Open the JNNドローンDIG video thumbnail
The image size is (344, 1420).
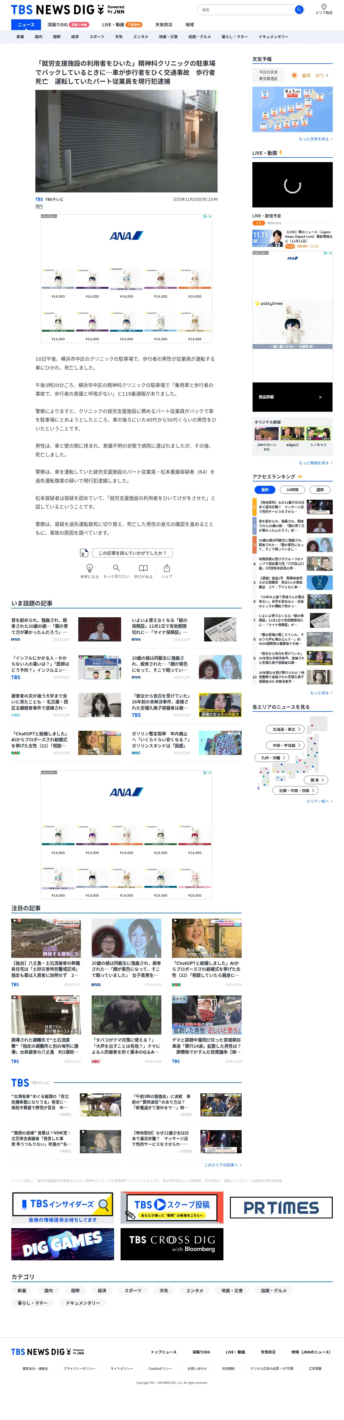[x=266, y=434]
